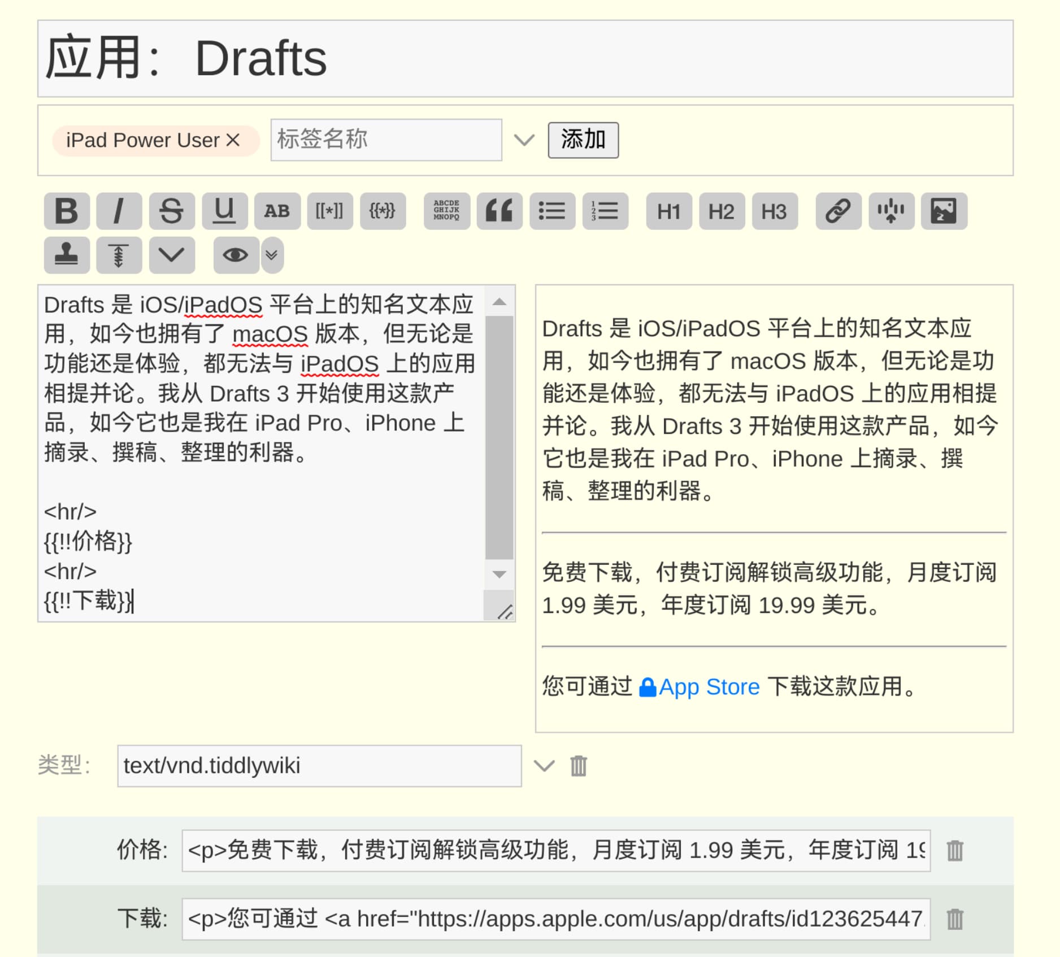Apply bold formatting in the editor toolbar
The width and height of the screenshot is (1060, 957).
pyautogui.click(x=67, y=211)
